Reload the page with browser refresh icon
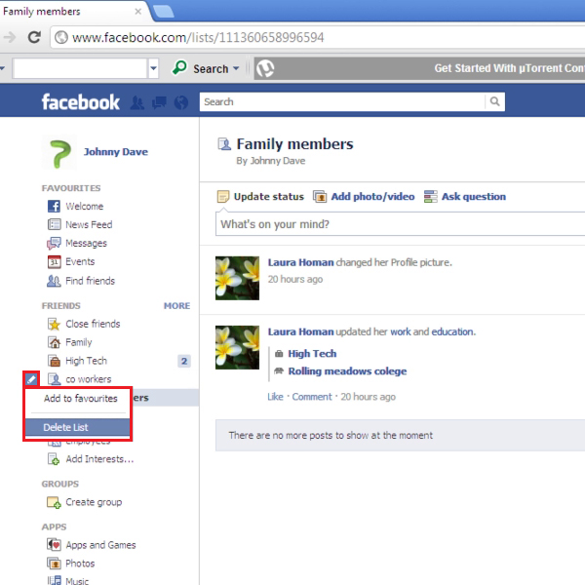 pos(34,37)
